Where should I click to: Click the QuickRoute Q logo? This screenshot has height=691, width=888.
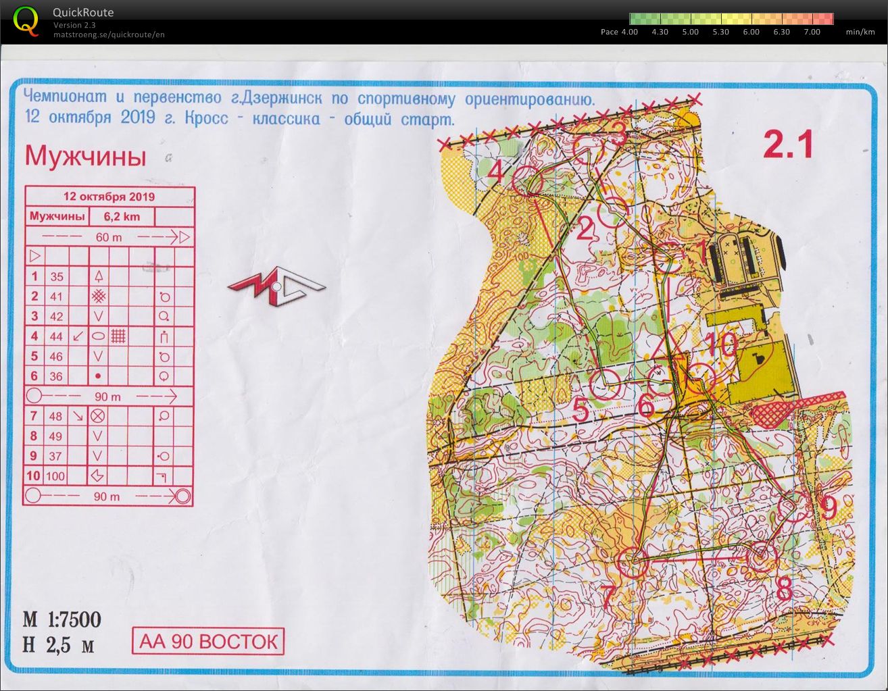tap(26, 20)
